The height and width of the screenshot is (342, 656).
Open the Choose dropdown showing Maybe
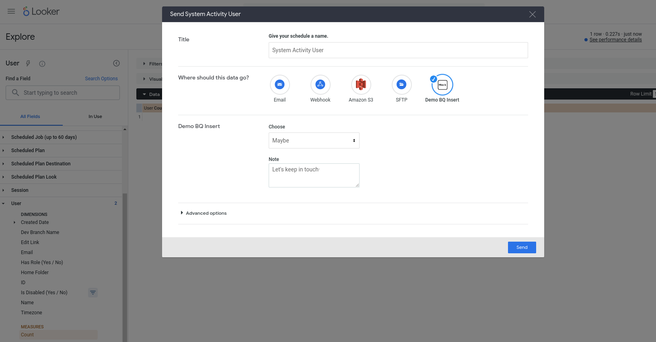pos(314,140)
